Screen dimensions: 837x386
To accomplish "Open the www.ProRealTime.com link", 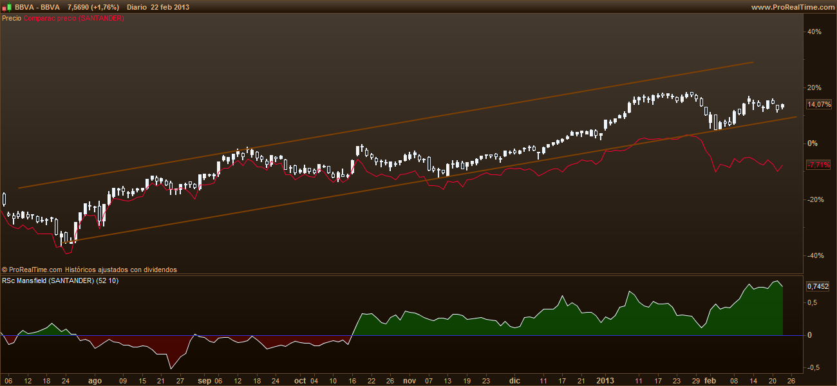I will coord(792,7).
